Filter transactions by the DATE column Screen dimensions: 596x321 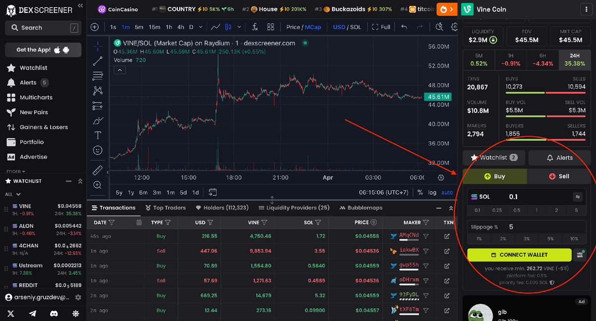coord(111,222)
